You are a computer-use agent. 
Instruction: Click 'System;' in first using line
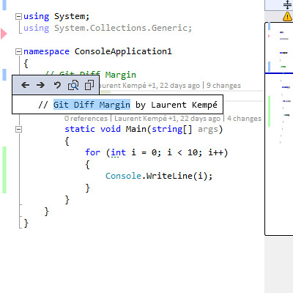pos(72,16)
